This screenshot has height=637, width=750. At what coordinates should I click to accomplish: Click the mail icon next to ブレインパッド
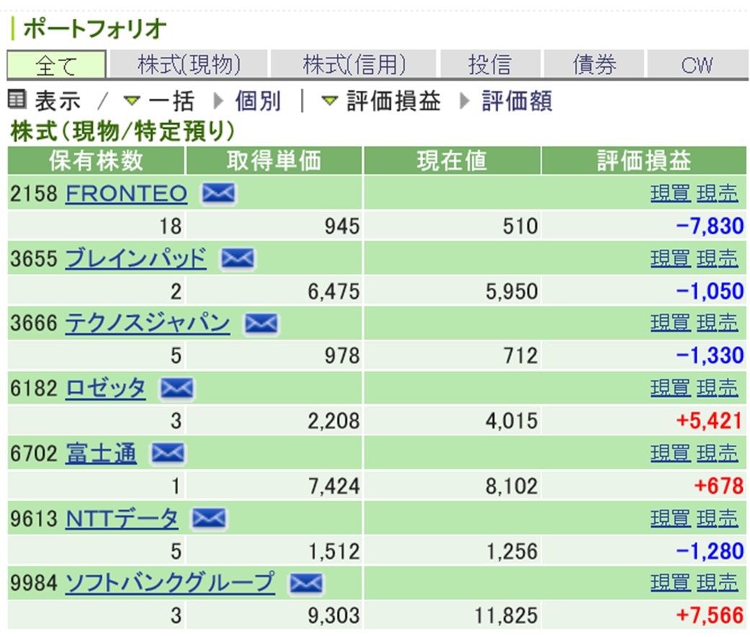pos(238,258)
